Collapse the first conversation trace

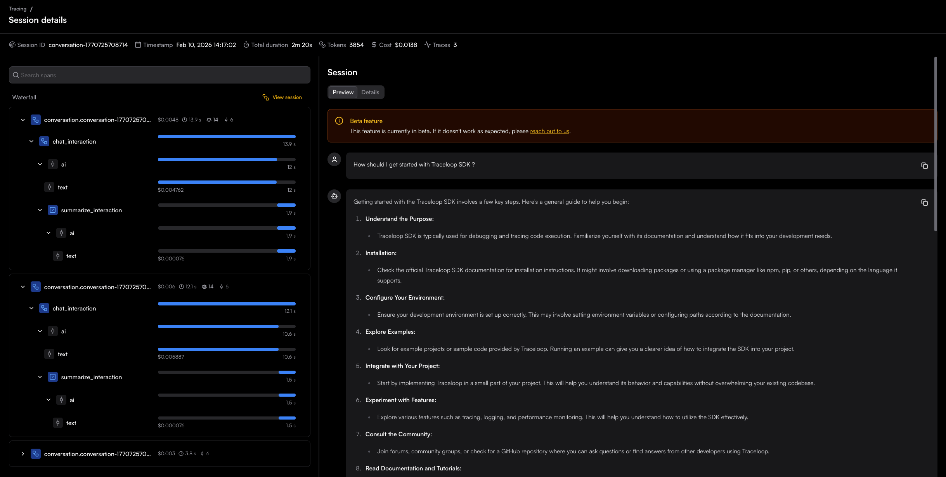(23, 120)
